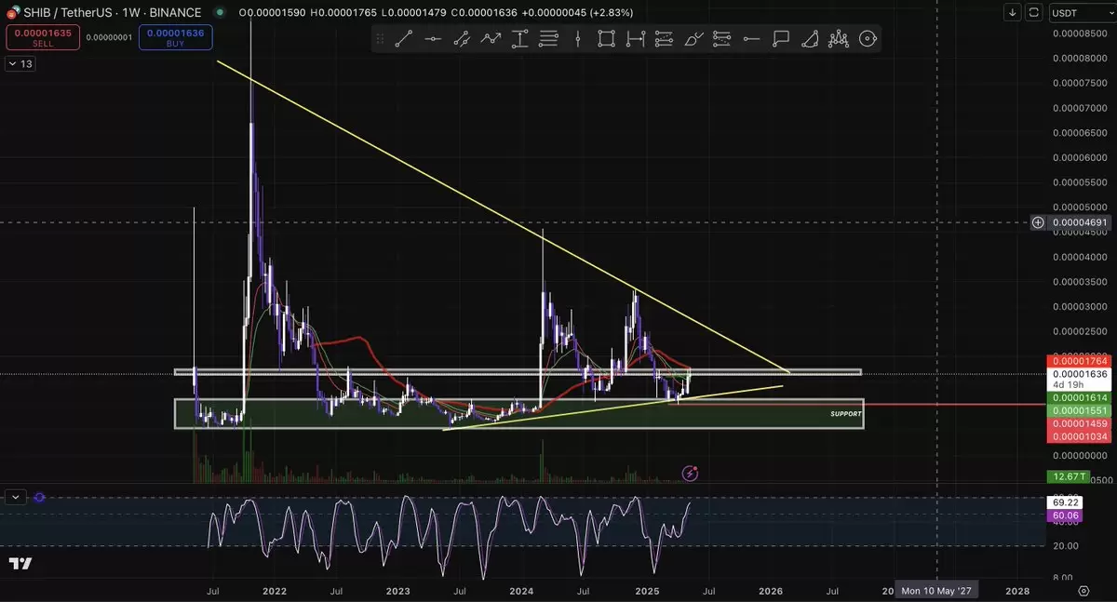
Task: Select the zigzag Path arrow tool
Action: (491, 39)
